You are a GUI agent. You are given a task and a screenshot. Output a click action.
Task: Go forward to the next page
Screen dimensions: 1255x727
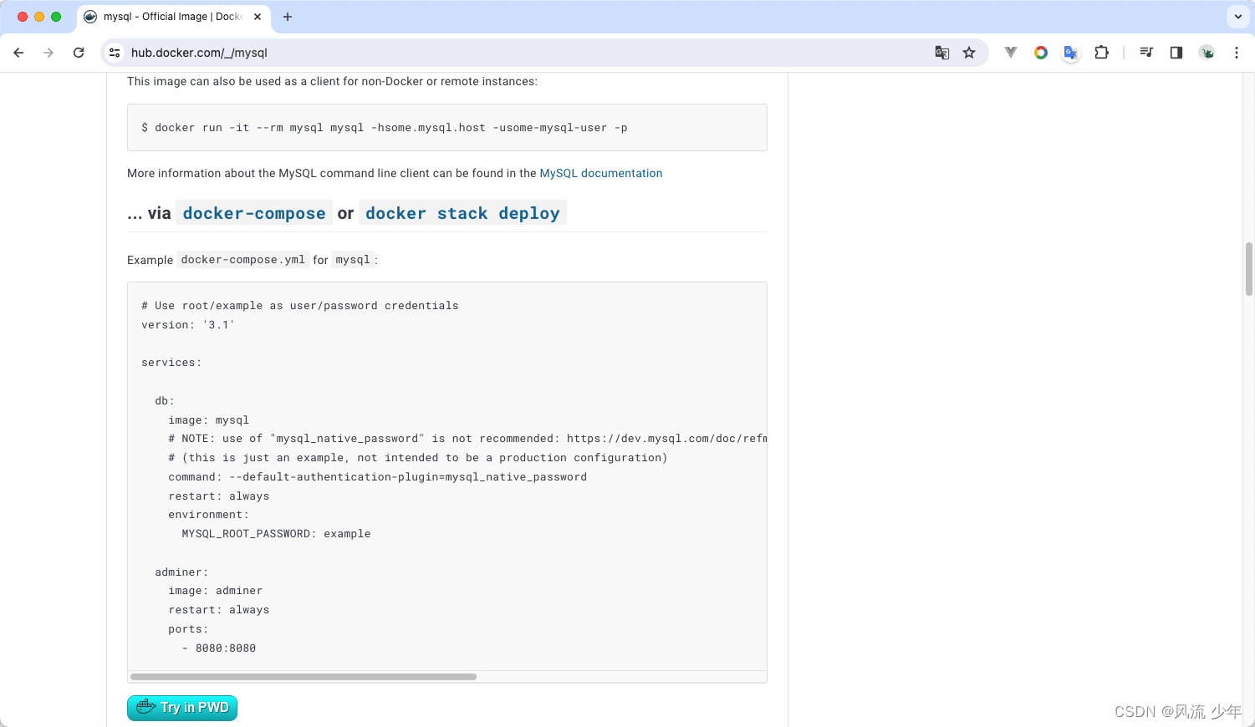(48, 53)
